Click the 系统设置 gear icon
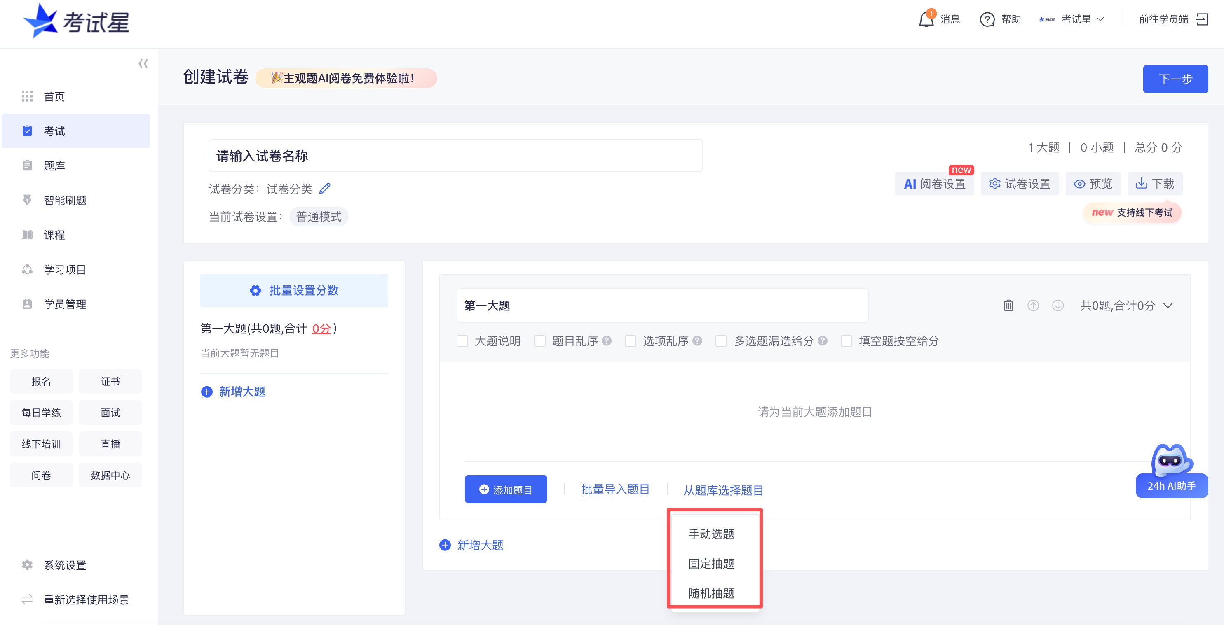 coord(27,565)
